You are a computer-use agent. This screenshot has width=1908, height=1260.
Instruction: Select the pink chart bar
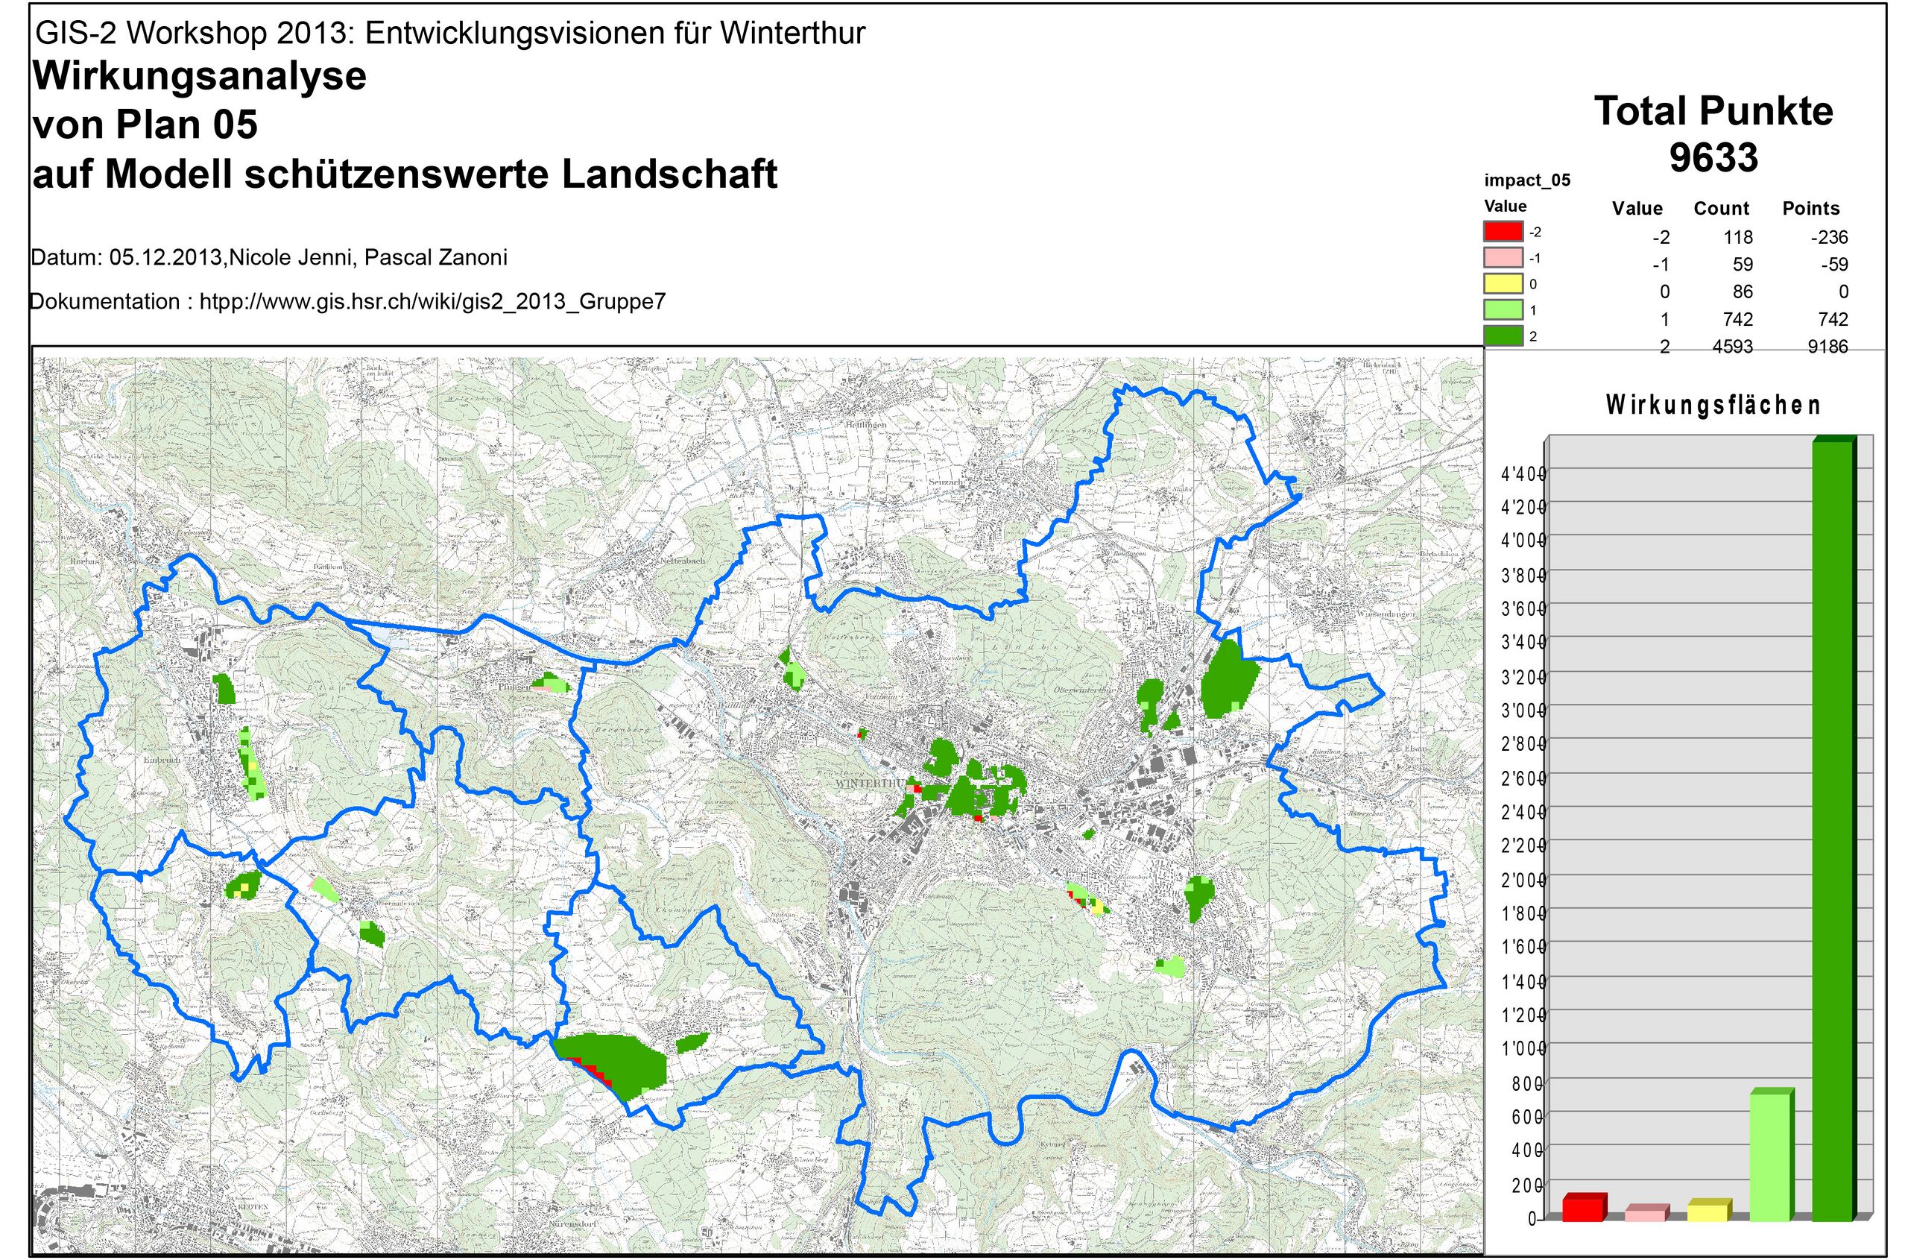[1646, 1215]
